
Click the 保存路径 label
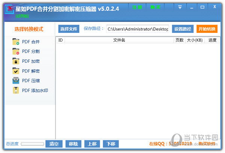pyautogui.click(x=93, y=28)
